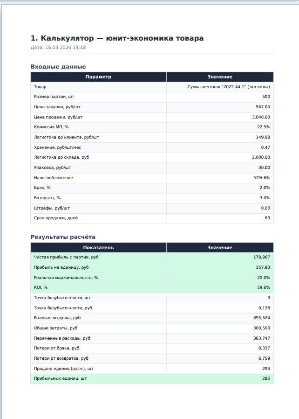
Task: Select the product name Сумка женская cell
Action: click(229, 87)
